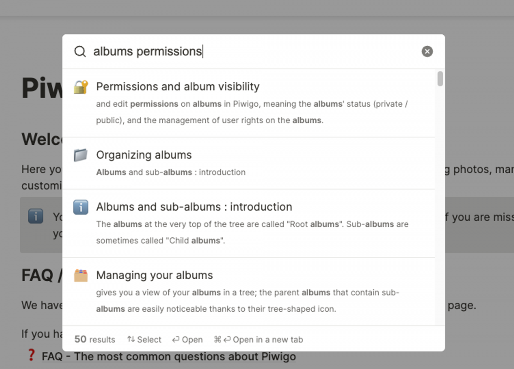The image size is (514, 369).
Task: Clear the search with the X button
Action: coord(427,51)
